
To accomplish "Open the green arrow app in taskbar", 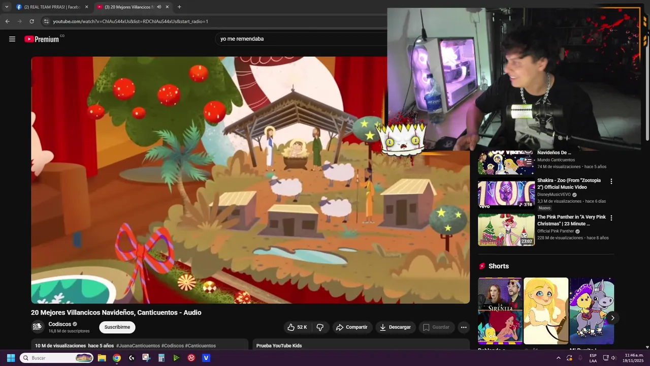I will [x=176, y=358].
